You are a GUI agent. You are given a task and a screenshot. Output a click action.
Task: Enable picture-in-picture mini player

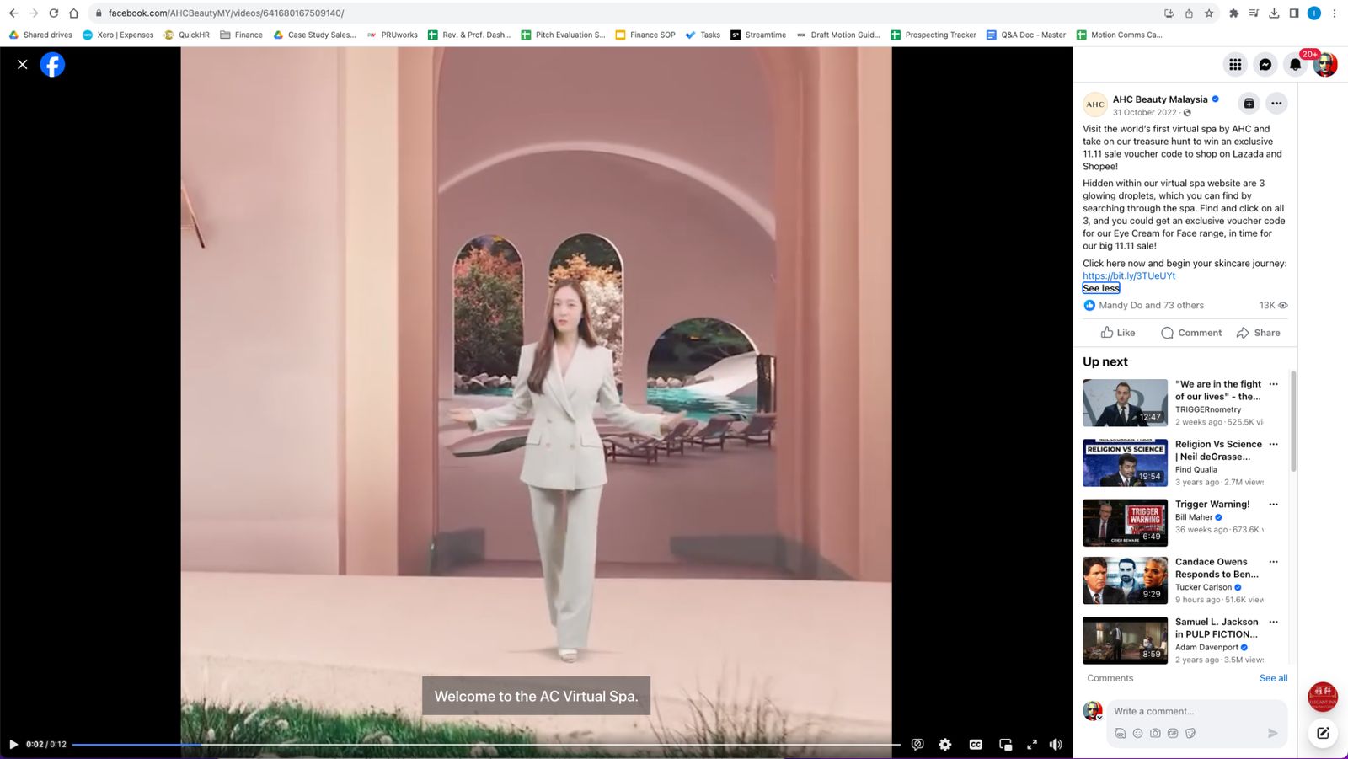[1005, 744]
